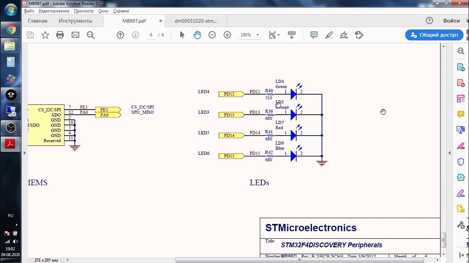Image resolution: width=469 pixels, height=263 pixels.
Task: Open the fit page options icon
Action: (274, 35)
